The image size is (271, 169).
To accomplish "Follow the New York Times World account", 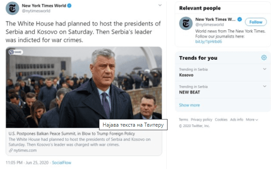I will click(256, 22).
